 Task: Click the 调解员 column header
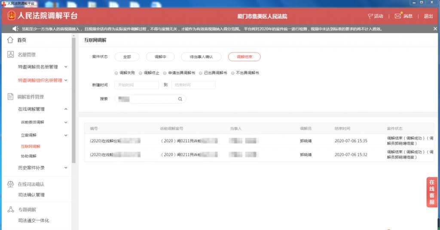pos(306,129)
